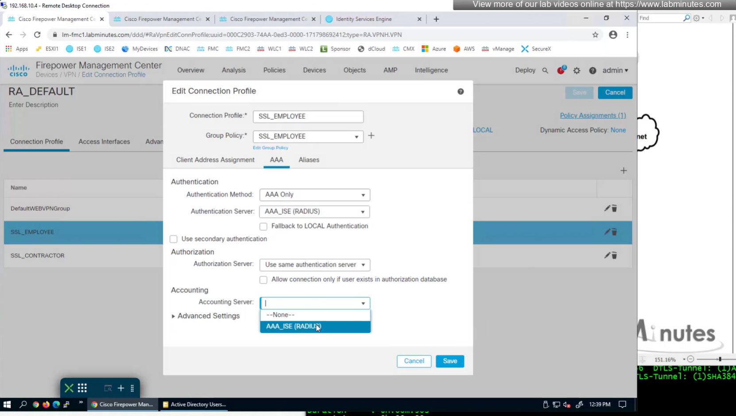The height and width of the screenshot is (416, 736).
Task: Tick Allow connection only if user exists checkbox
Action: [x=263, y=280]
